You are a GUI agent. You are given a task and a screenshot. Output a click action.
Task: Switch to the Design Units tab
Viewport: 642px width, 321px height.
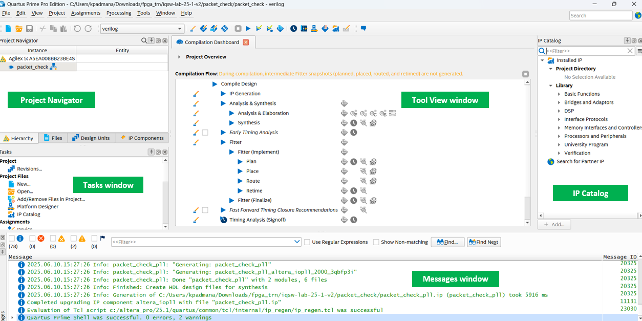coord(91,138)
